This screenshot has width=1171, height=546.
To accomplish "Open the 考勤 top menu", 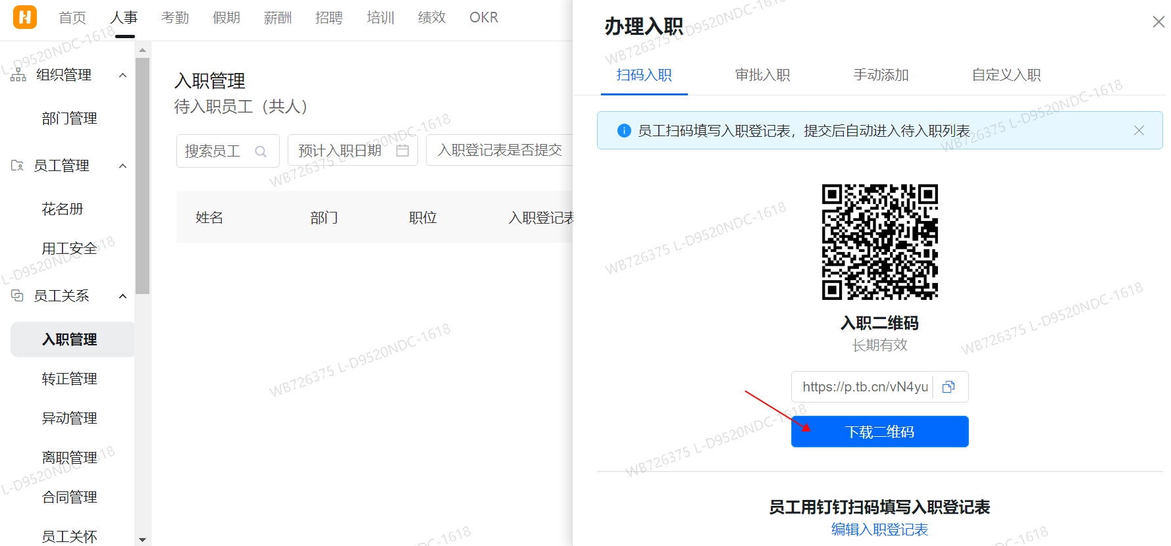I will (x=175, y=18).
